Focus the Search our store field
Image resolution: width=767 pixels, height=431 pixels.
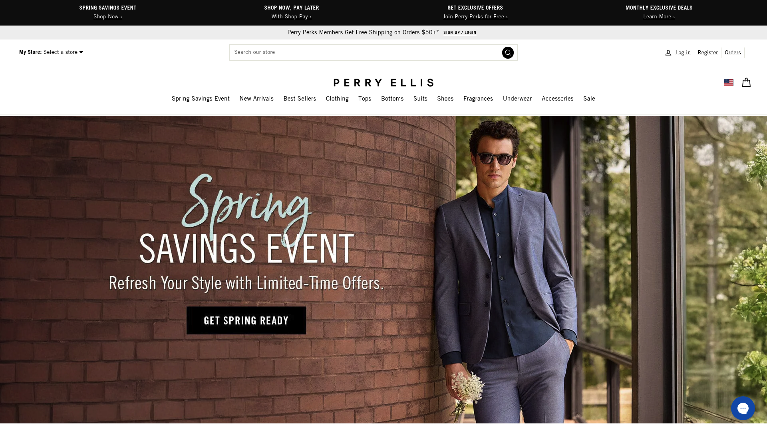366,53
